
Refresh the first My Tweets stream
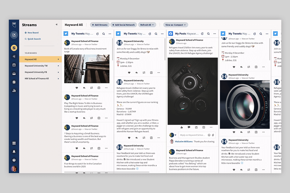(98, 34)
